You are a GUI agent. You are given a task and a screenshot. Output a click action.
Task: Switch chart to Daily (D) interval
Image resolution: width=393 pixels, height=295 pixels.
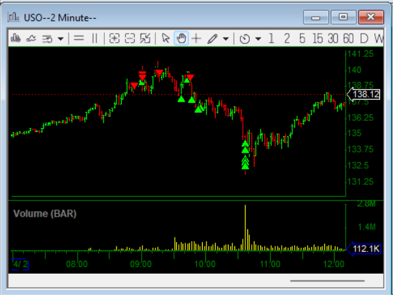[x=364, y=39]
